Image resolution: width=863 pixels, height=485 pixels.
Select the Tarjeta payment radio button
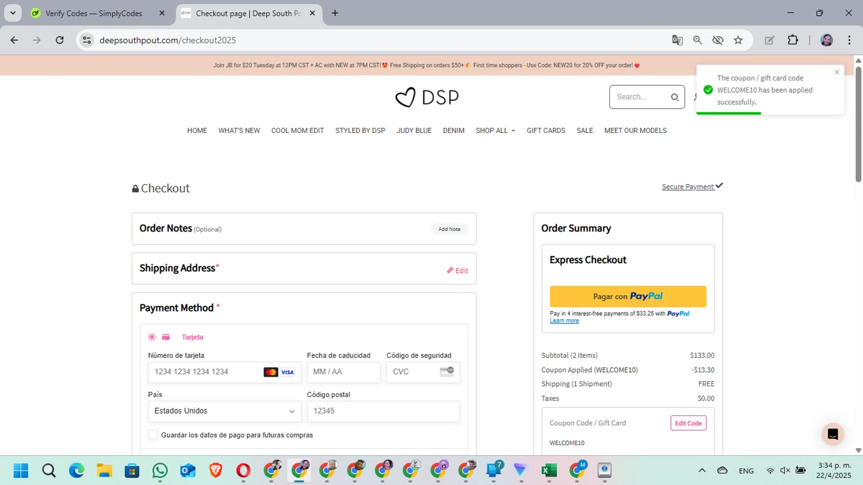152,337
